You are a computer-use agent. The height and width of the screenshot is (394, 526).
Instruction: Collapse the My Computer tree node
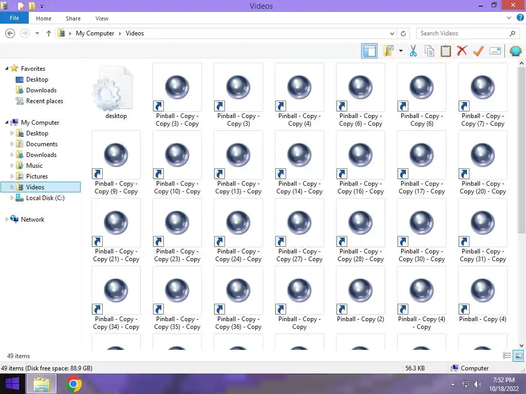click(x=7, y=122)
